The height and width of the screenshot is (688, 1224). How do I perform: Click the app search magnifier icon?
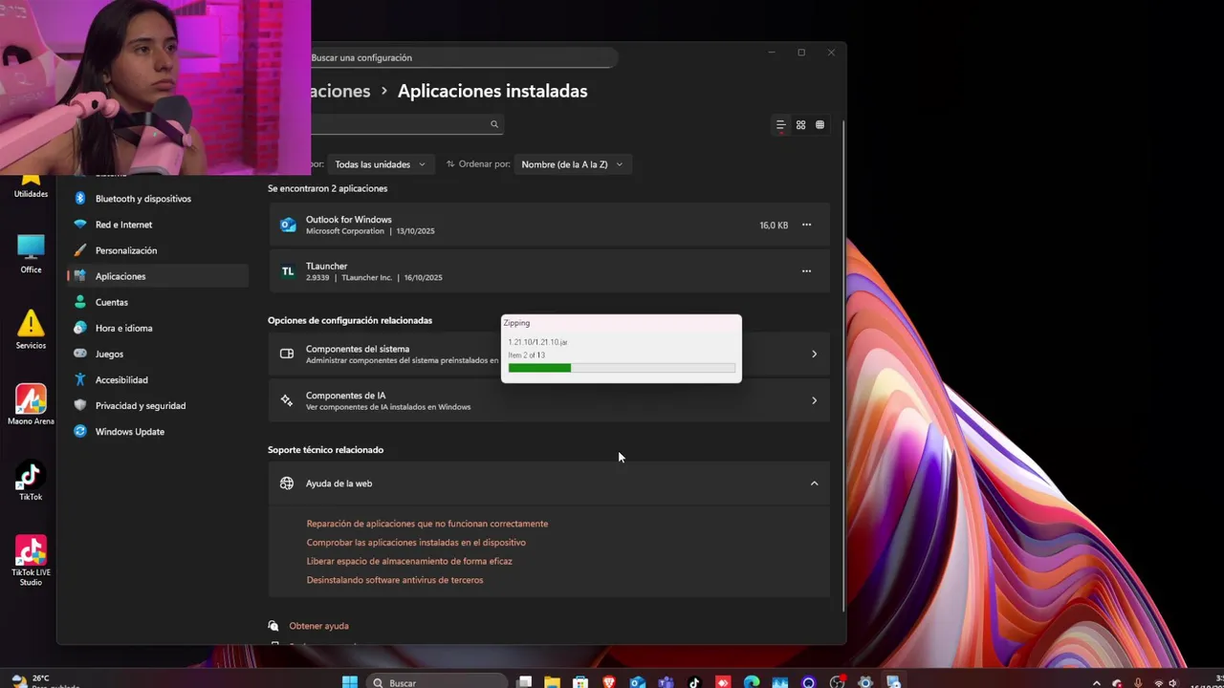[x=494, y=124]
